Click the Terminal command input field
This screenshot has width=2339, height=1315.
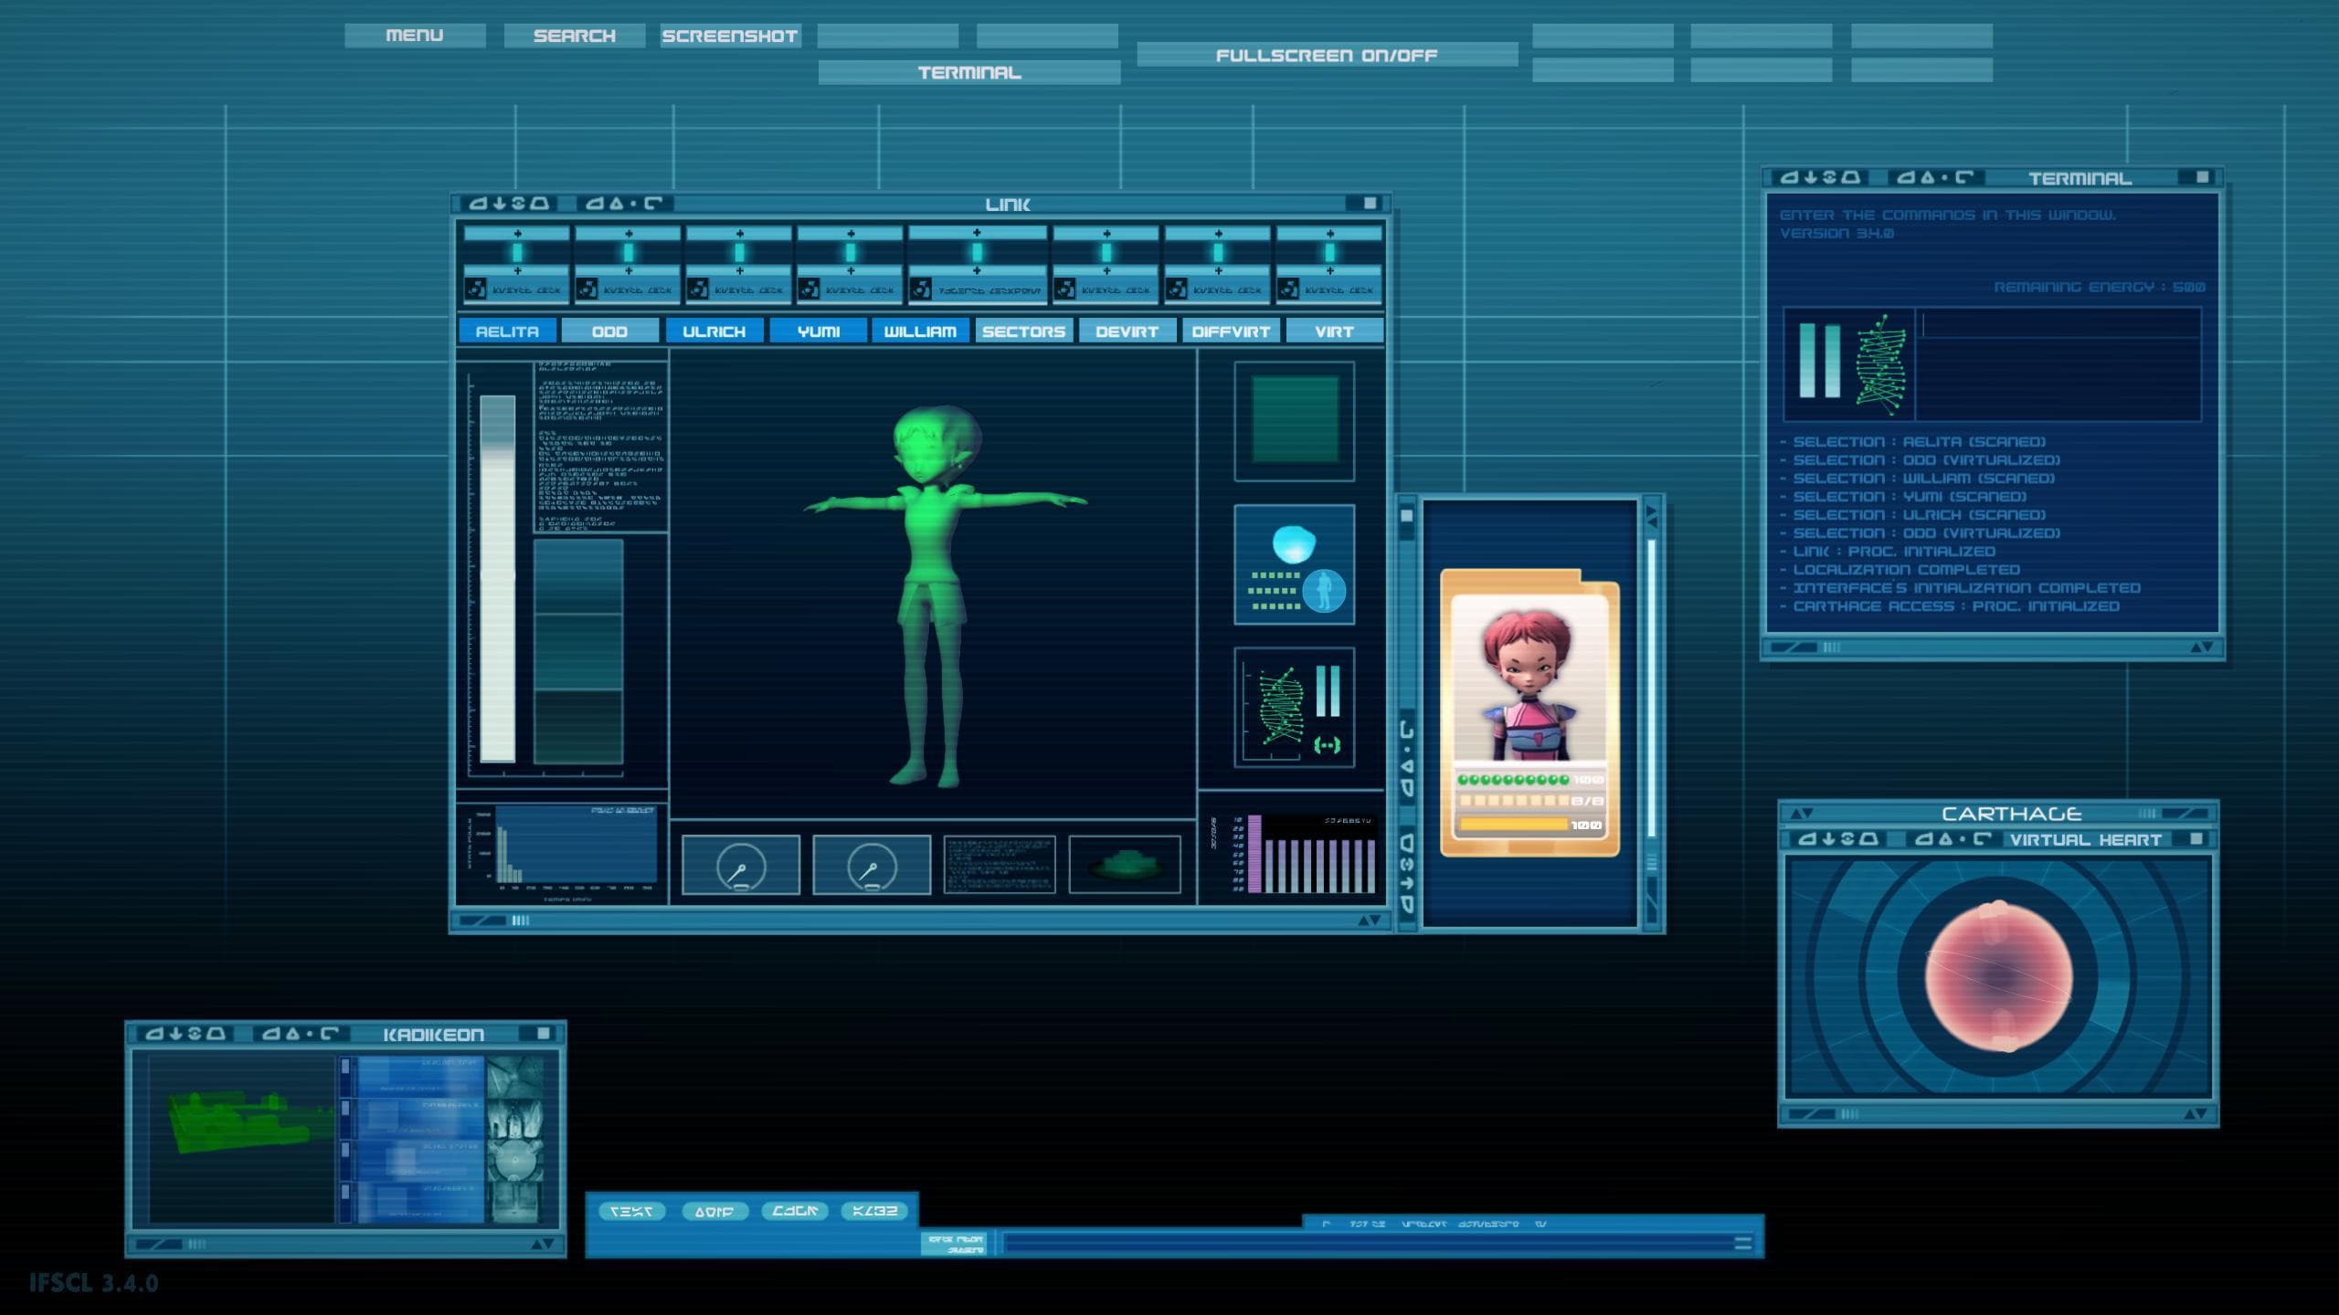pyautogui.click(x=2060, y=325)
